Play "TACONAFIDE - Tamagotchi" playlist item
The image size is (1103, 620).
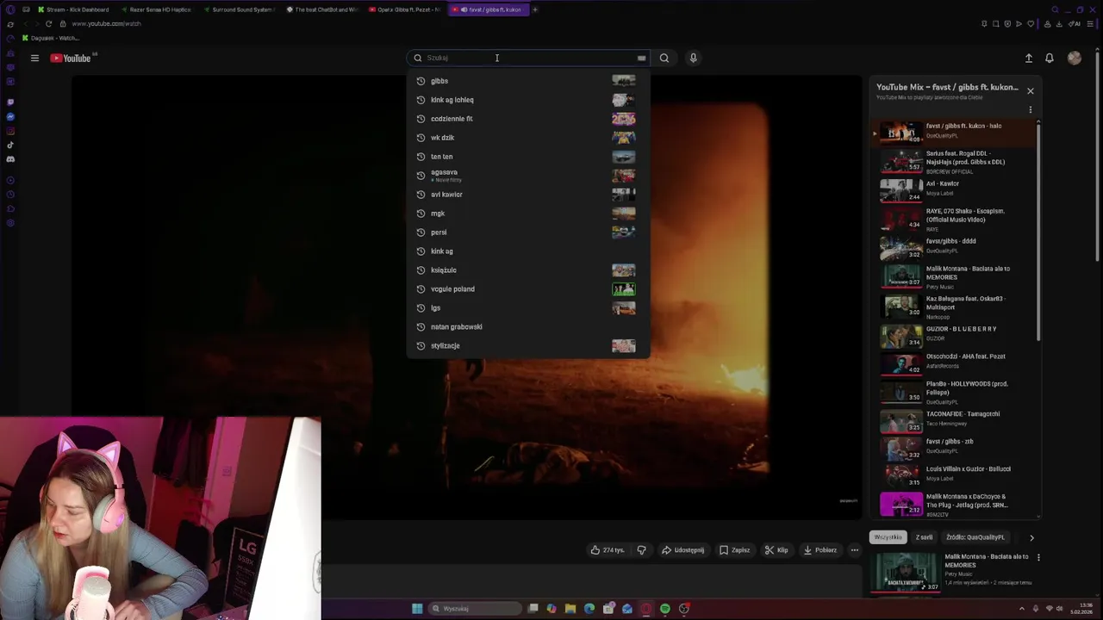coord(954,419)
